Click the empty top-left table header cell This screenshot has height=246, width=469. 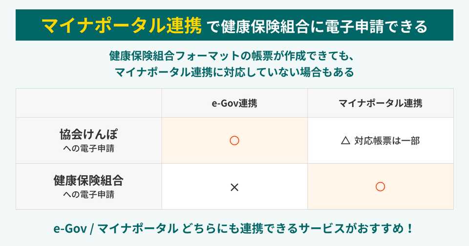[x=89, y=103]
